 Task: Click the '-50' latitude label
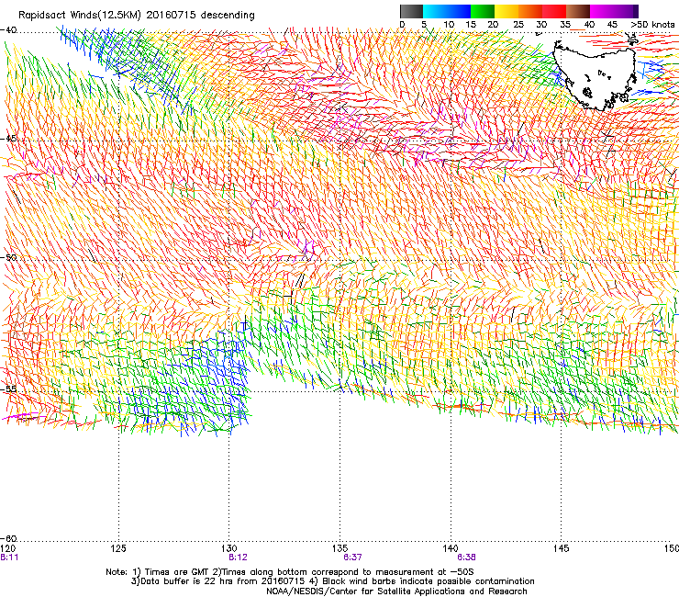(x=8, y=257)
